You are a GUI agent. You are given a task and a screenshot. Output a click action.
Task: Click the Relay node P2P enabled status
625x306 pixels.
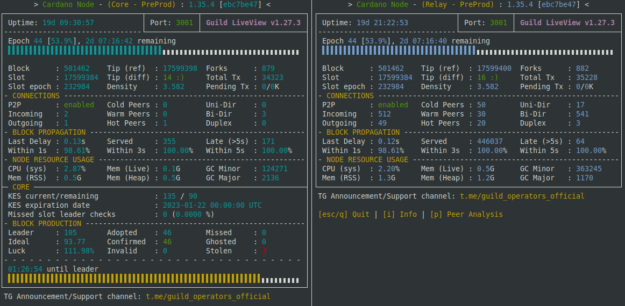(393, 105)
